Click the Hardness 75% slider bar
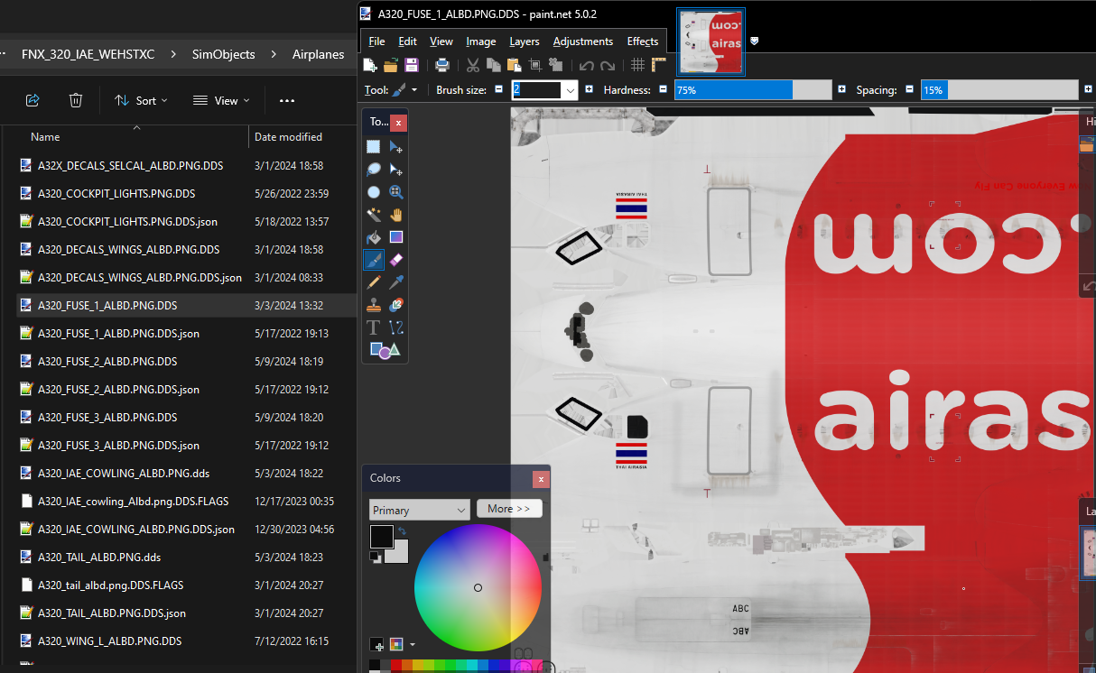The image size is (1096, 673). 753,90
